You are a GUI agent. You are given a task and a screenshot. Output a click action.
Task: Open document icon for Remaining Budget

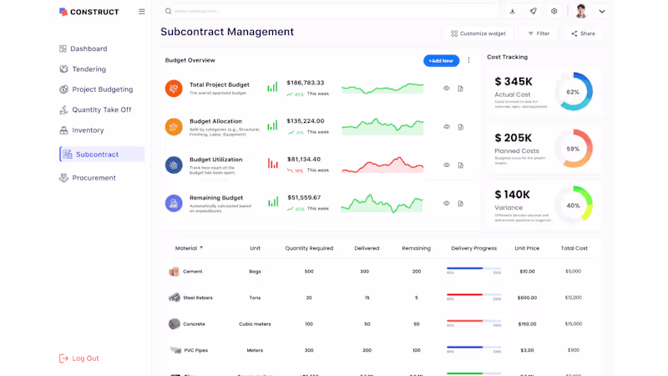click(x=461, y=204)
